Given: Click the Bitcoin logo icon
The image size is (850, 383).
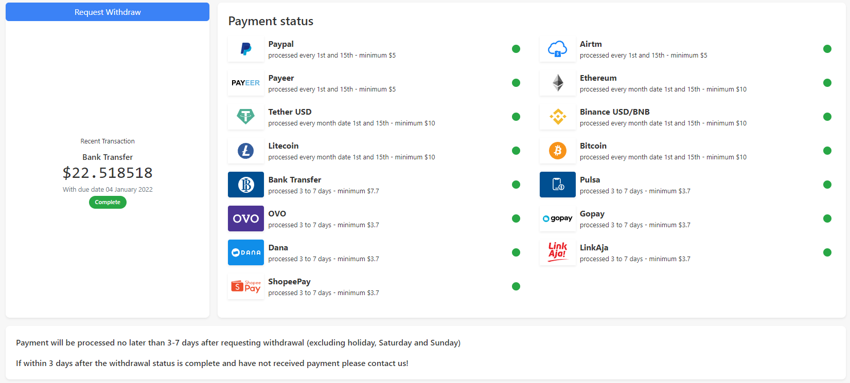Looking at the screenshot, I should pos(558,151).
